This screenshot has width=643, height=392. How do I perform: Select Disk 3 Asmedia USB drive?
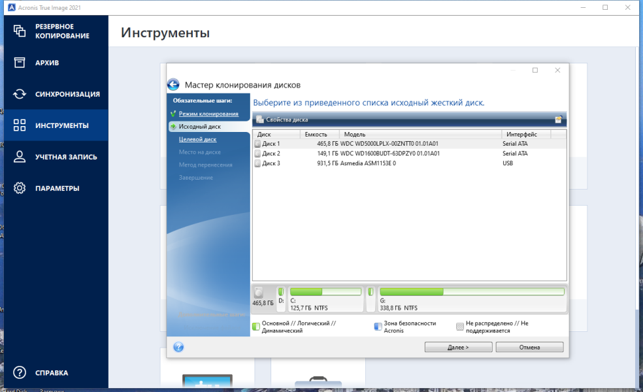[x=409, y=163]
